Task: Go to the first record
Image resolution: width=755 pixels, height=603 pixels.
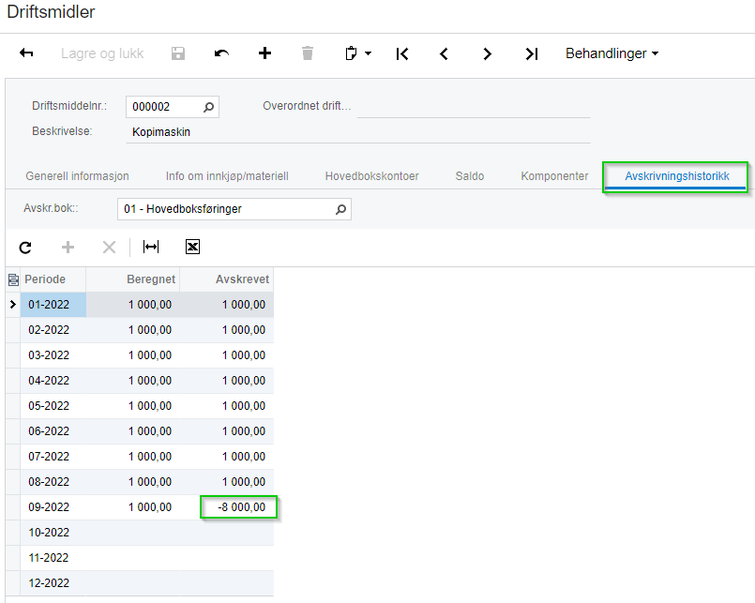Action: tap(402, 54)
